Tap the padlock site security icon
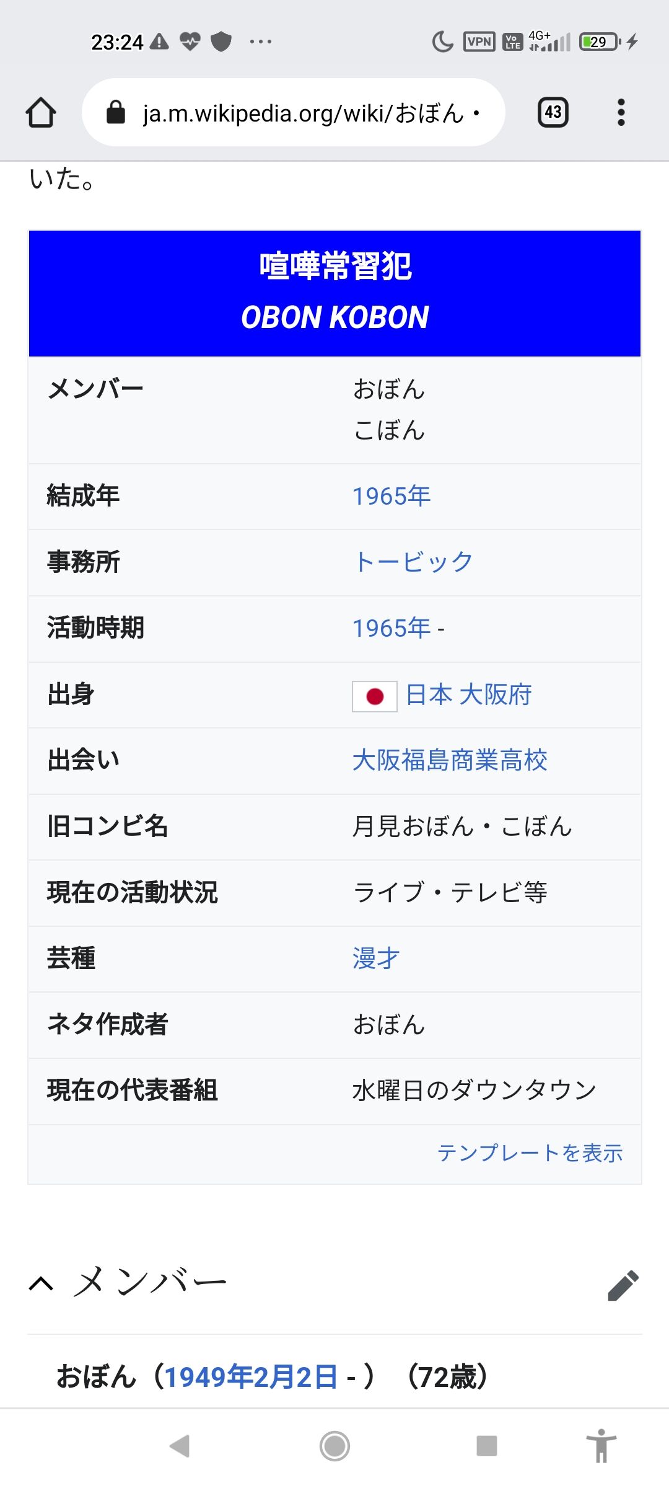The image size is (669, 1488). click(x=116, y=113)
